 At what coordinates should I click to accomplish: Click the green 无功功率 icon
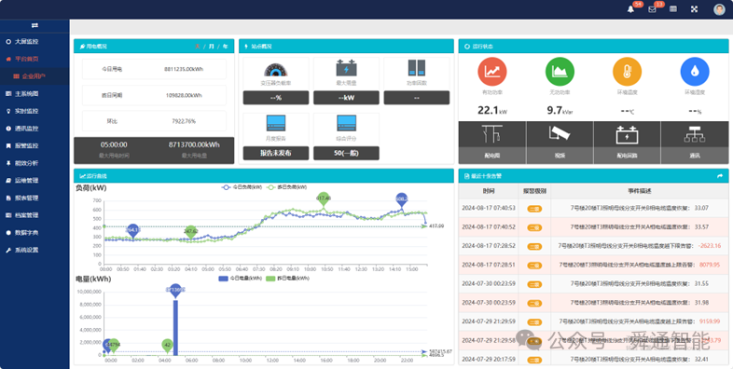560,72
